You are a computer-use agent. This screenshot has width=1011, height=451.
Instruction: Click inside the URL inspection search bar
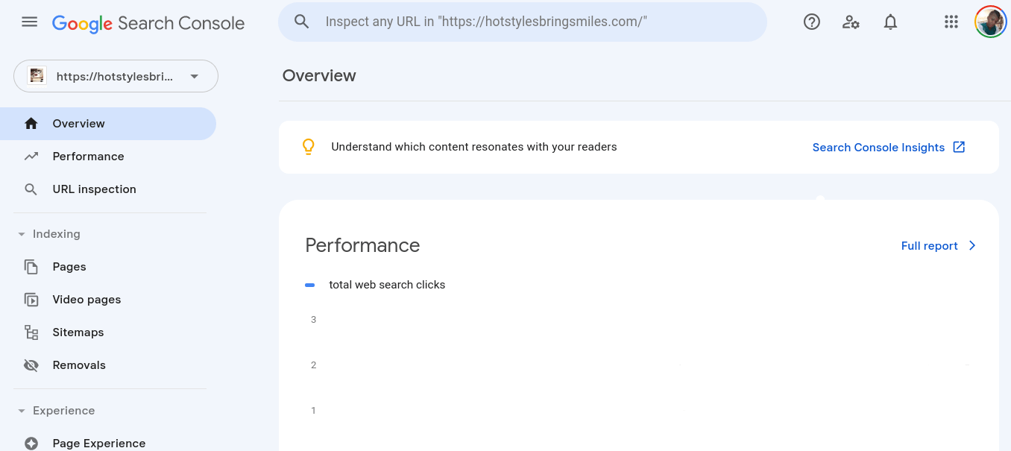522,22
